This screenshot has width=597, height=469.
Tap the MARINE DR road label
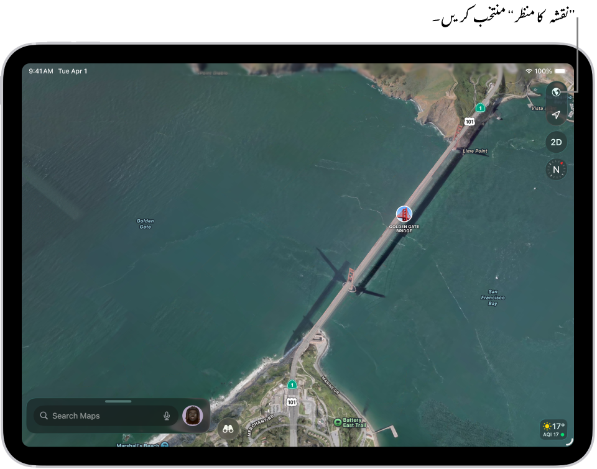[x=330, y=385]
